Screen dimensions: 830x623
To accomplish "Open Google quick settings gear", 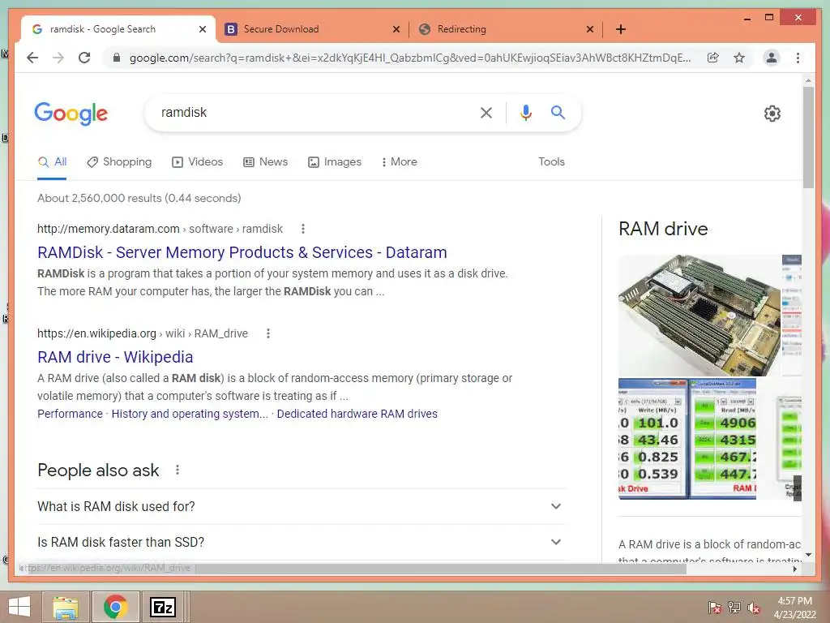I will (x=772, y=114).
